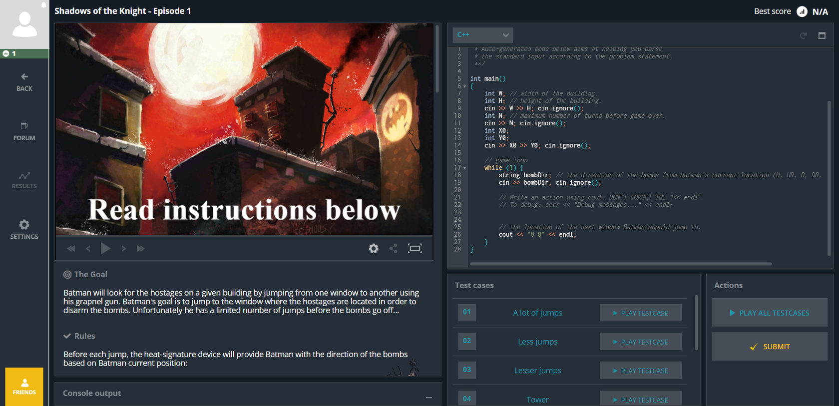Play the game replay
Screen dimensions: 839x406
pyautogui.click(x=105, y=248)
